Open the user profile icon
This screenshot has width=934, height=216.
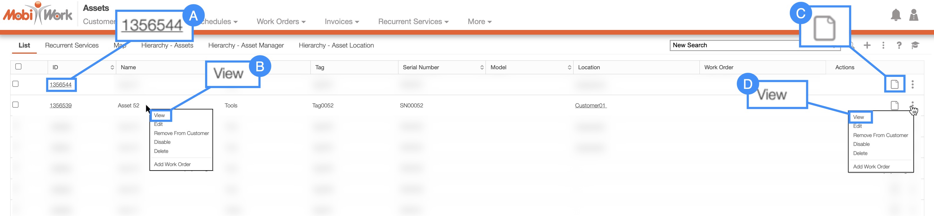click(914, 15)
